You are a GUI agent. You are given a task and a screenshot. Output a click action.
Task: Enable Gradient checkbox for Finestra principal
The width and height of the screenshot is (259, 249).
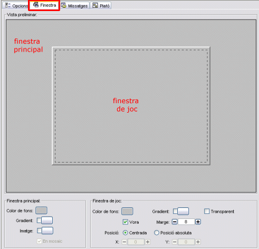click(x=39, y=221)
